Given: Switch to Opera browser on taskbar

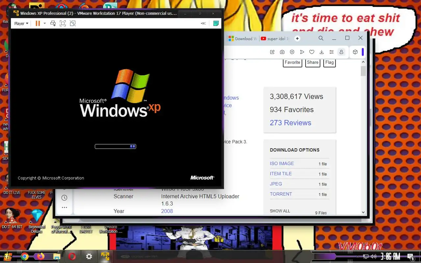Looking at the screenshot, I should point(72,256).
